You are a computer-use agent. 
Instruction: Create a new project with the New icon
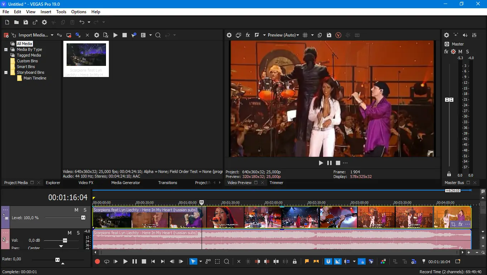[x=7, y=22]
